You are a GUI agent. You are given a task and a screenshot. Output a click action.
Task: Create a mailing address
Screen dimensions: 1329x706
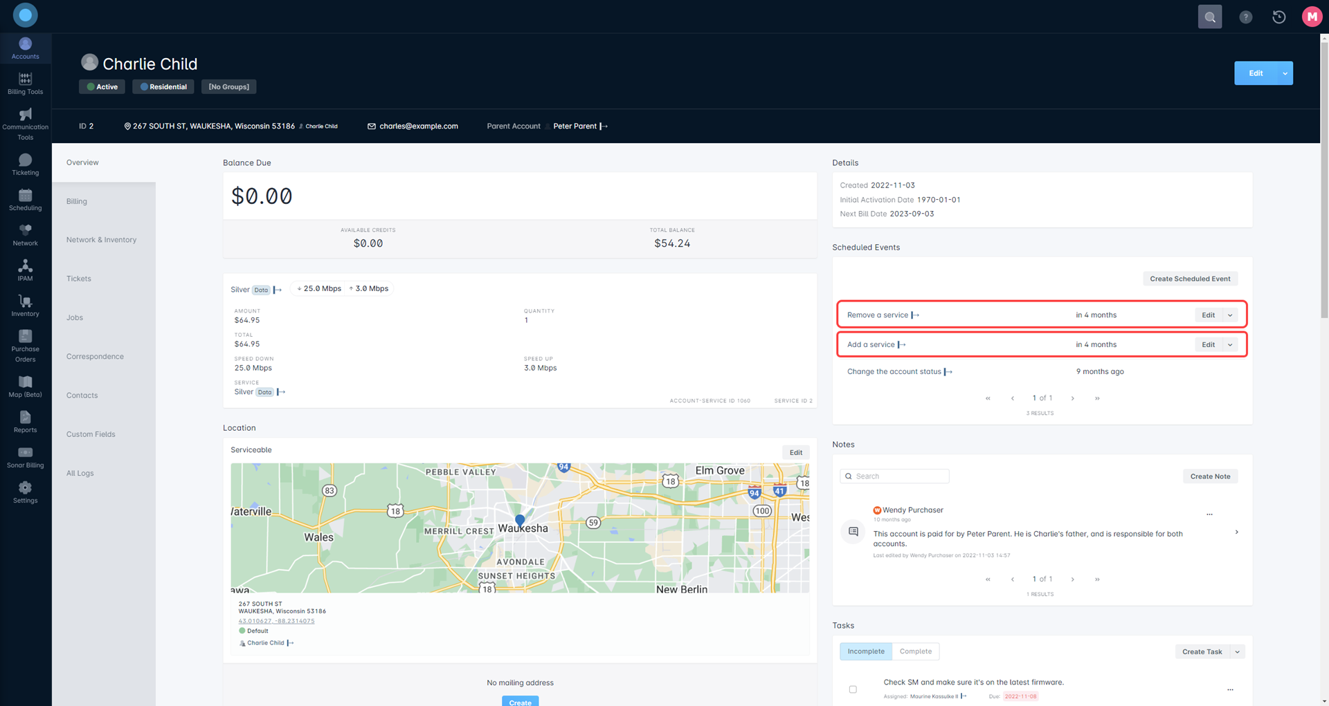[520, 701]
